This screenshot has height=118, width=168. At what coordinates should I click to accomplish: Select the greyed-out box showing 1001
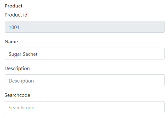coord(85,27)
